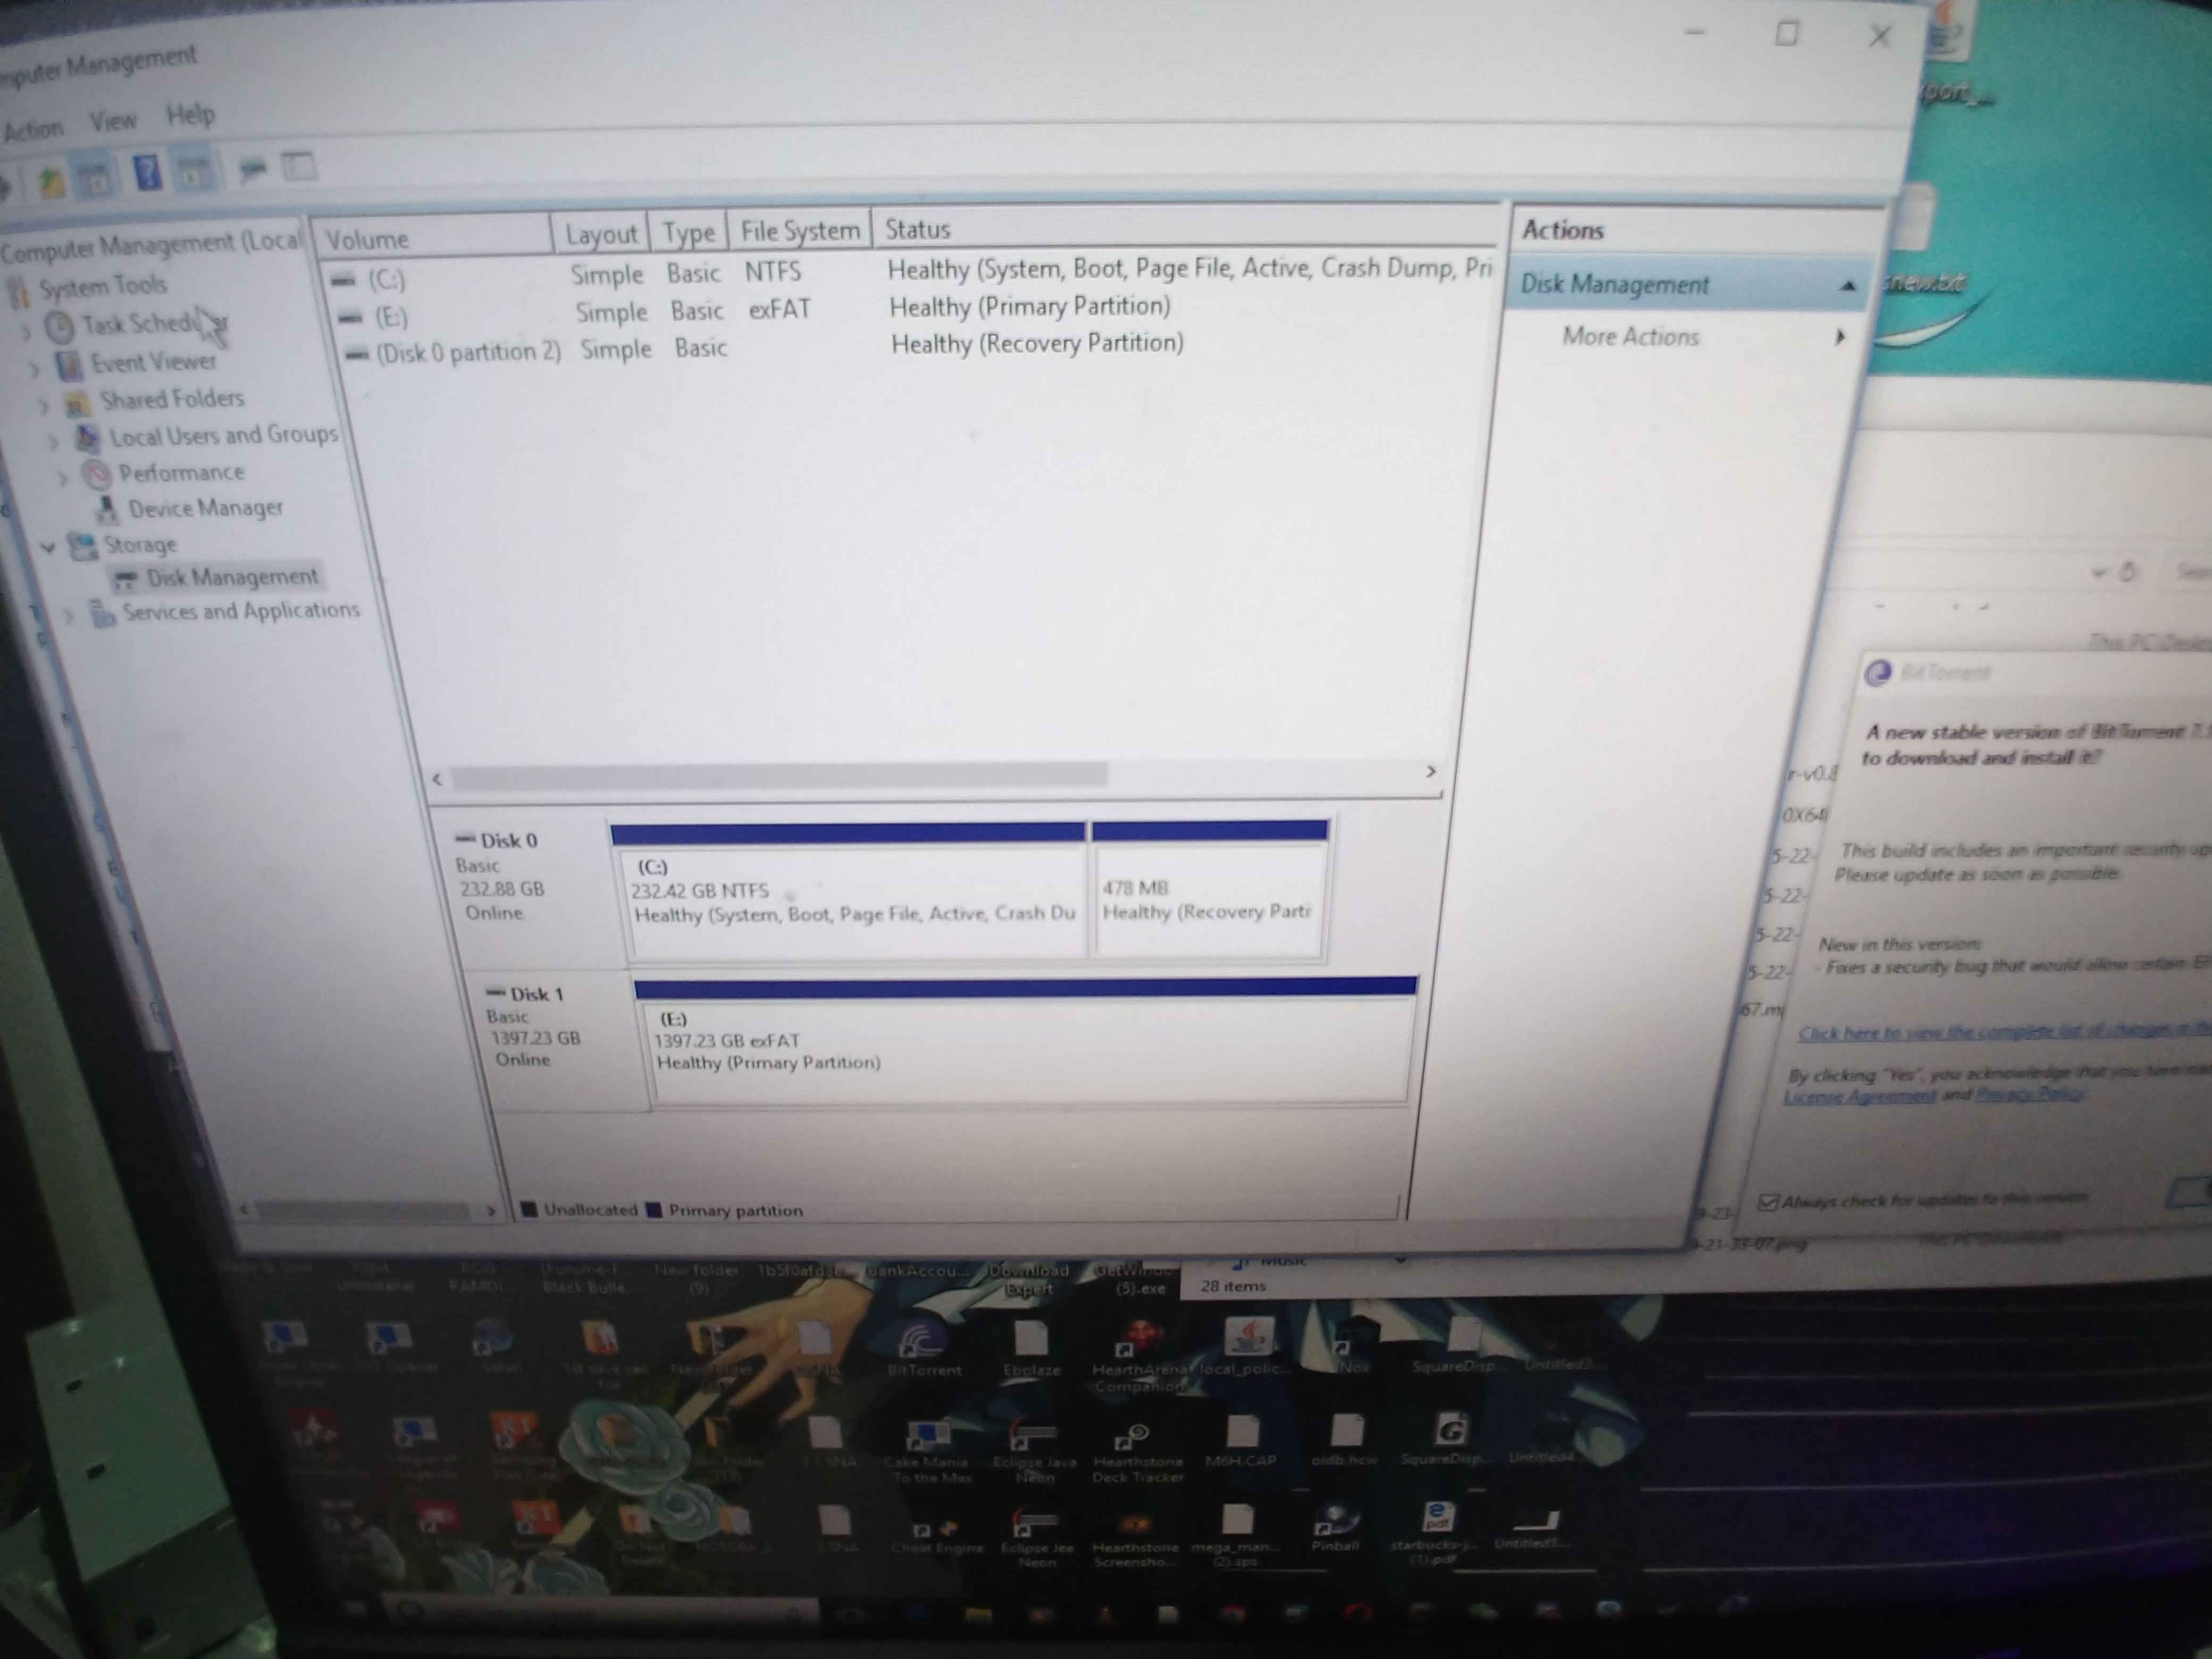
Task: Click the Chrome icon in the taskbar
Action: [x=1232, y=1613]
